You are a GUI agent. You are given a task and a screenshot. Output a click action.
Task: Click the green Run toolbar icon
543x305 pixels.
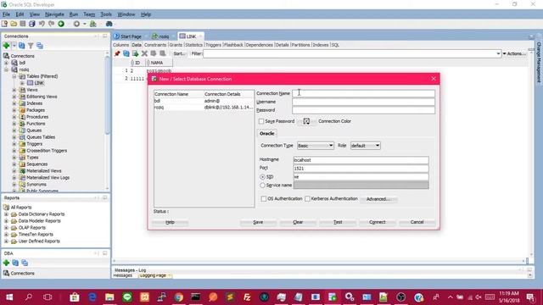pos(61,24)
